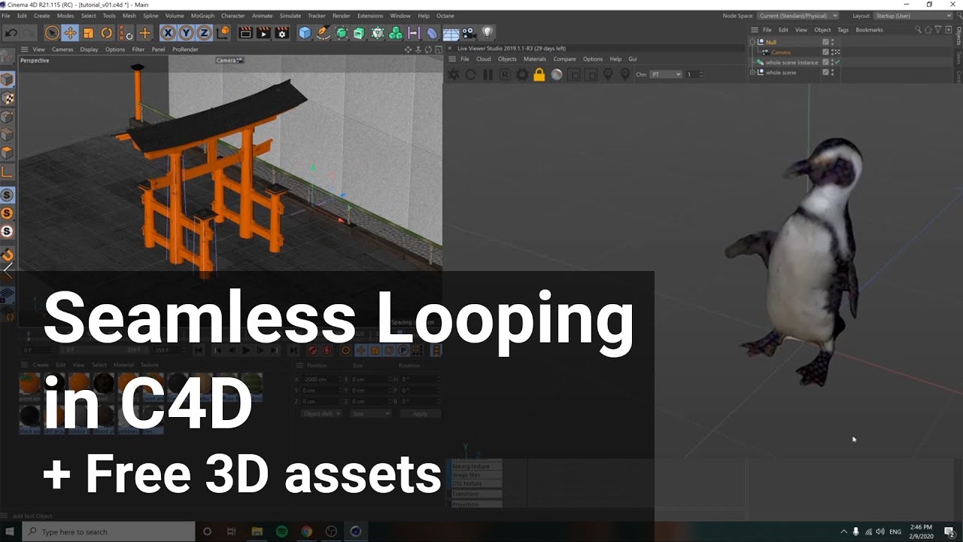Open Octane settings gear in Live Viewer
This screenshot has height=542, width=963.
coord(521,75)
